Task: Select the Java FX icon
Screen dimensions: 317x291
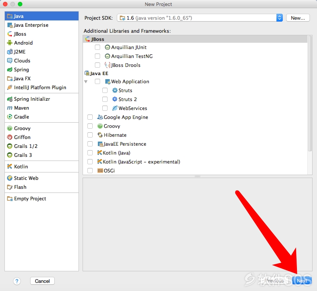Action: click(10, 78)
